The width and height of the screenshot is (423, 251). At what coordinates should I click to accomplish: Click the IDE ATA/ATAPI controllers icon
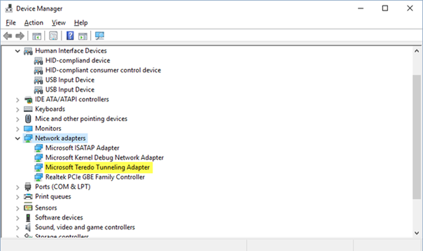pos(28,100)
